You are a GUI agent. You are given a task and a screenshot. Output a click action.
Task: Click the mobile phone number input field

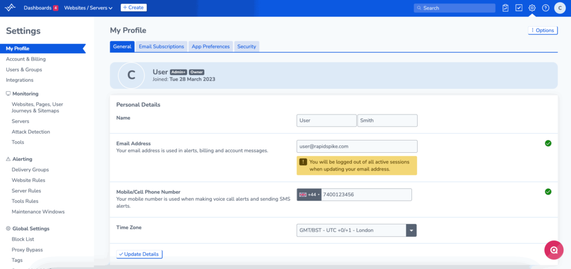[x=366, y=195]
